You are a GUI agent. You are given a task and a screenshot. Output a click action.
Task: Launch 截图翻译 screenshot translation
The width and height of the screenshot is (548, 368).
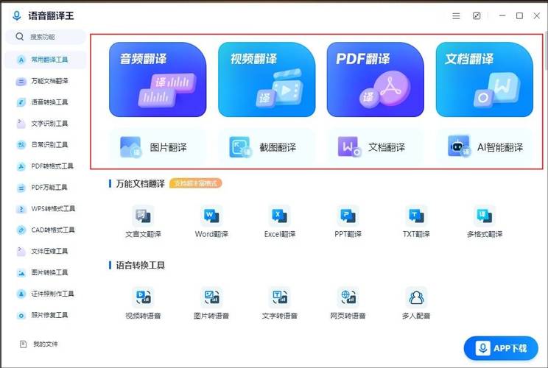267,147
